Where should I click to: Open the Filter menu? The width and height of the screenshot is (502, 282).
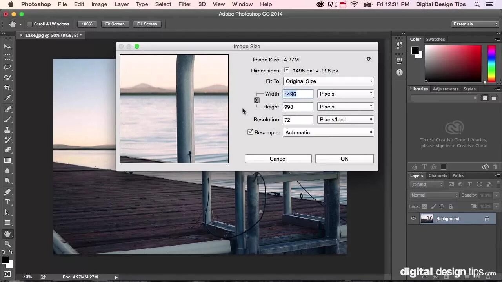[185, 4]
